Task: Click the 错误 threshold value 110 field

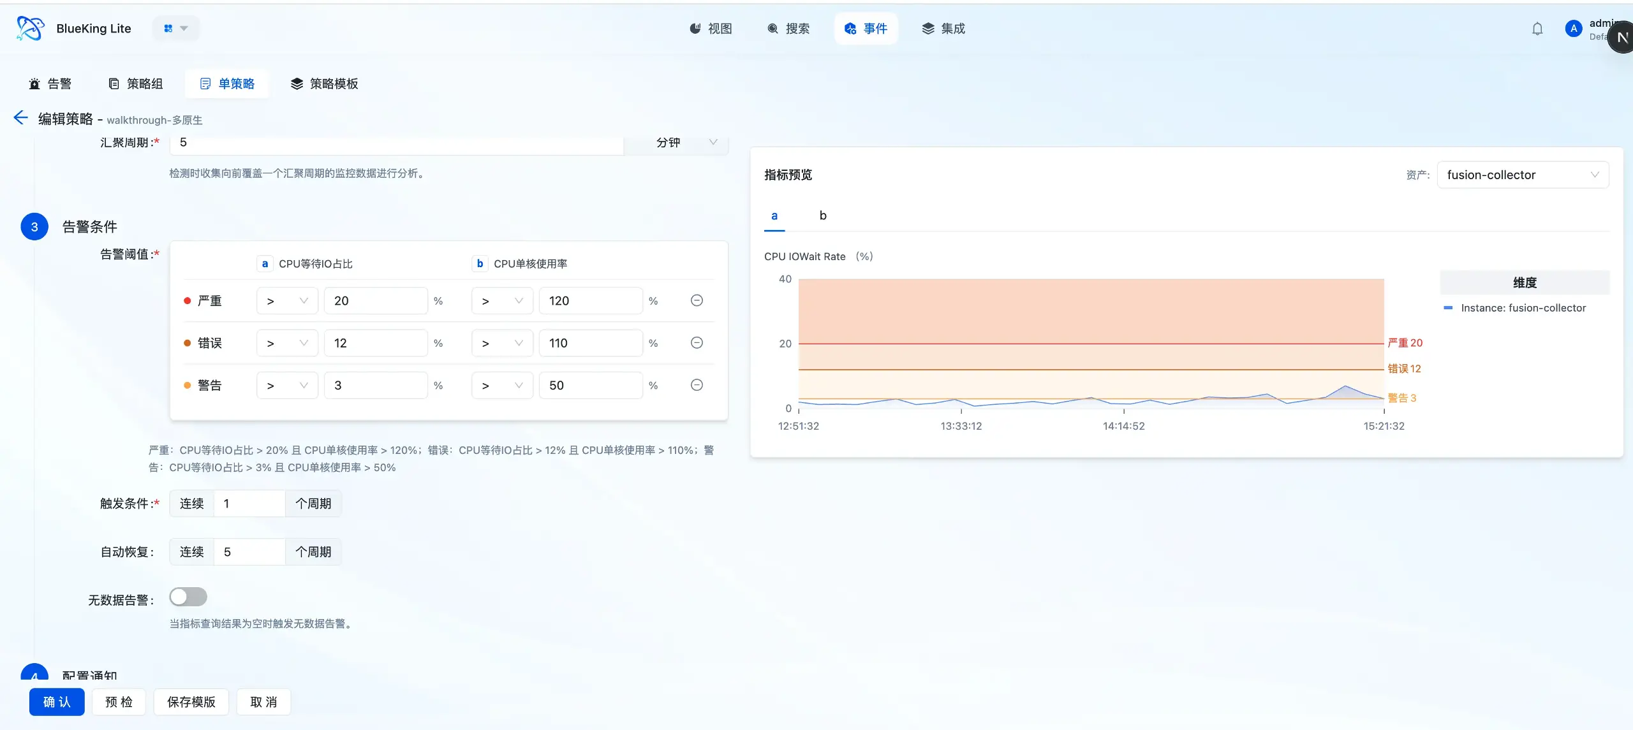Action: (x=591, y=343)
